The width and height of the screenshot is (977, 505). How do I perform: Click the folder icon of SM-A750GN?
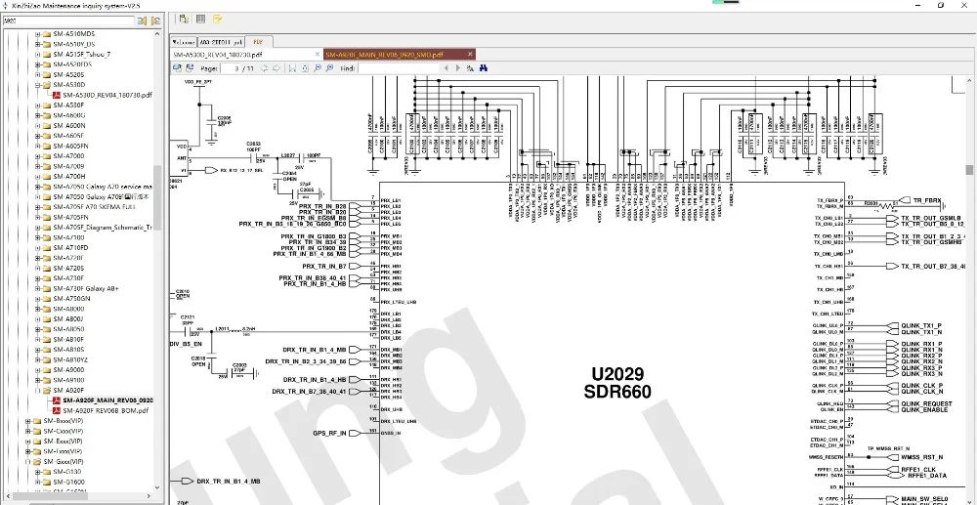(x=47, y=299)
